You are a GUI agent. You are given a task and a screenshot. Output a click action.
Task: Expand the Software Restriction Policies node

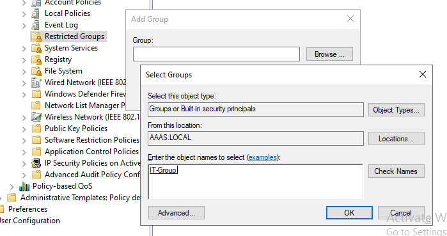click(x=24, y=141)
